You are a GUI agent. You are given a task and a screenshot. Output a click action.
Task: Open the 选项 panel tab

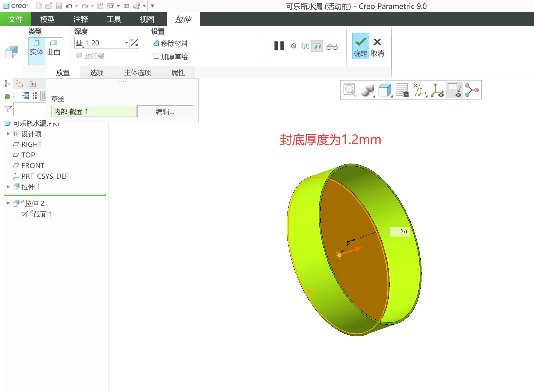pyautogui.click(x=97, y=72)
